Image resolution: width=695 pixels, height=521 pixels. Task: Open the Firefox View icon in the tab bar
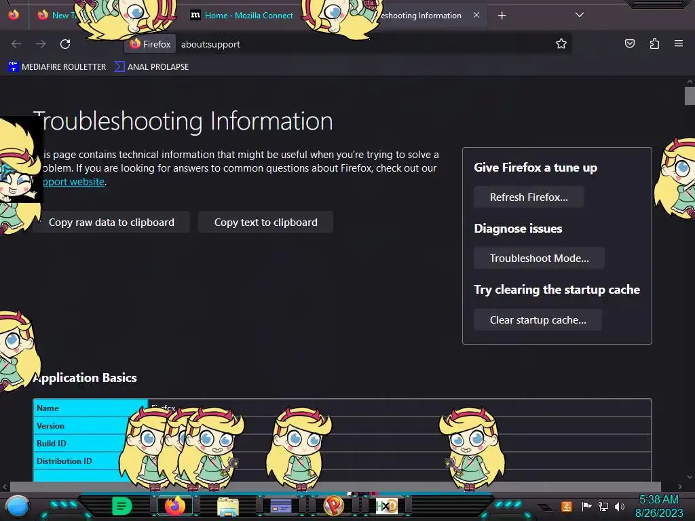(x=14, y=15)
